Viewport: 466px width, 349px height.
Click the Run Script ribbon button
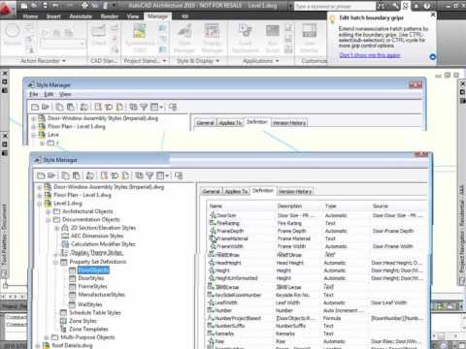273,37
